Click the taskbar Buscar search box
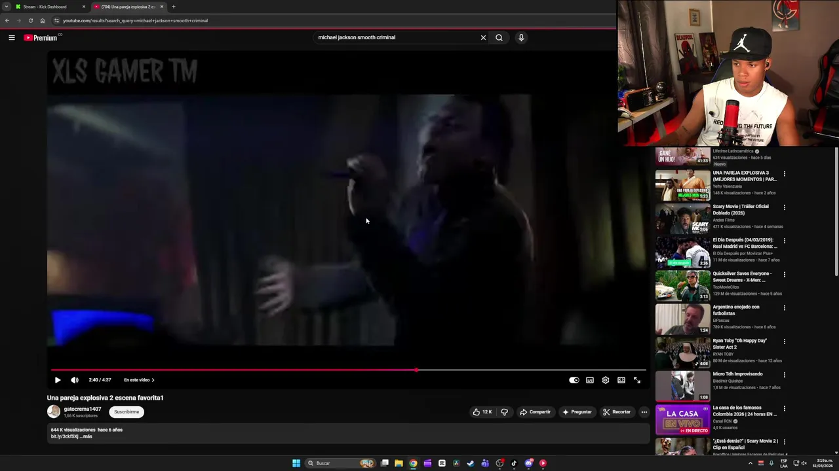839x471 pixels. [x=340, y=463]
